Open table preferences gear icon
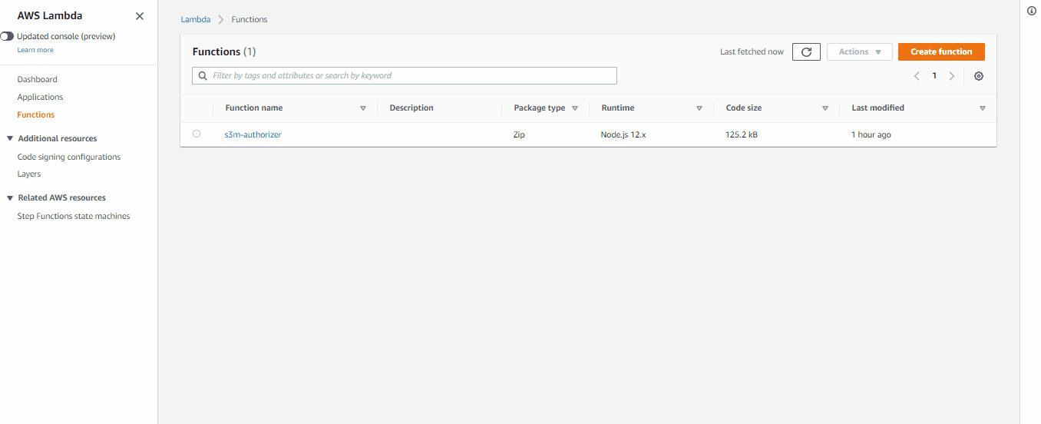This screenshot has width=1041, height=424. 978,76
